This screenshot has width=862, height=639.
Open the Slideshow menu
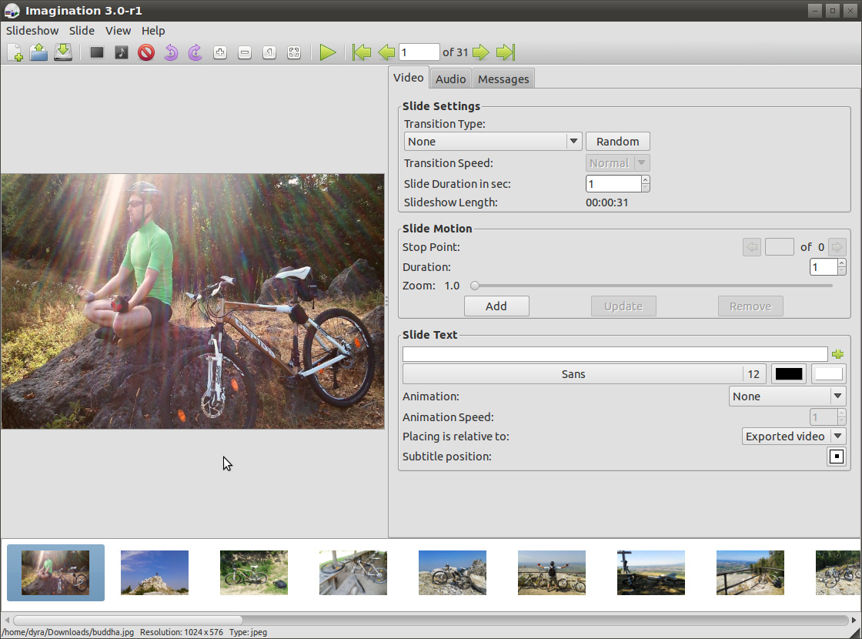(x=32, y=31)
